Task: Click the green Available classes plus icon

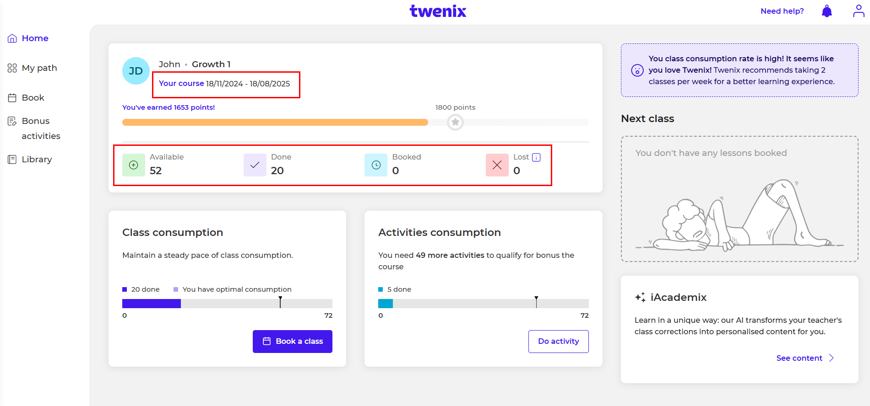Action: [x=134, y=165]
